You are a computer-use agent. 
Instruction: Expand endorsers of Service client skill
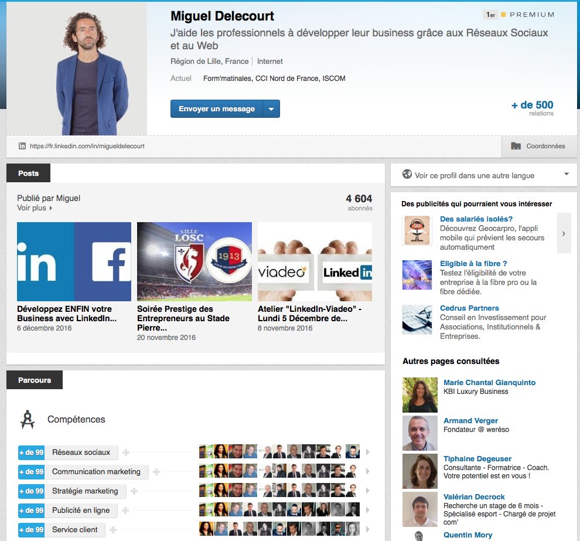click(368, 529)
